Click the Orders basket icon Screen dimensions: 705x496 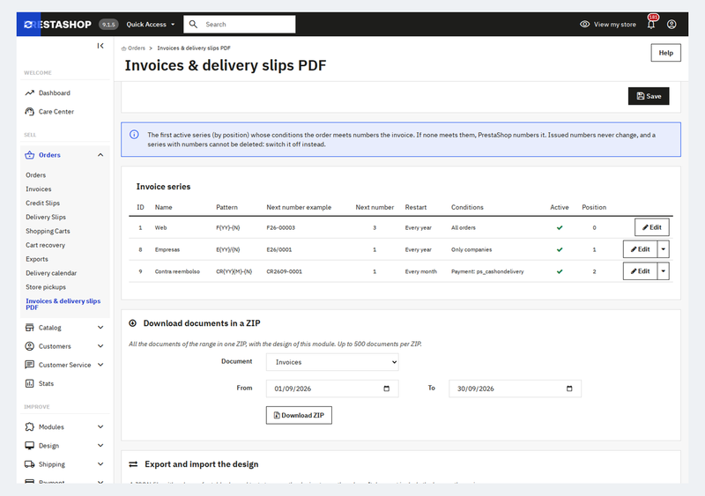click(x=30, y=155)
